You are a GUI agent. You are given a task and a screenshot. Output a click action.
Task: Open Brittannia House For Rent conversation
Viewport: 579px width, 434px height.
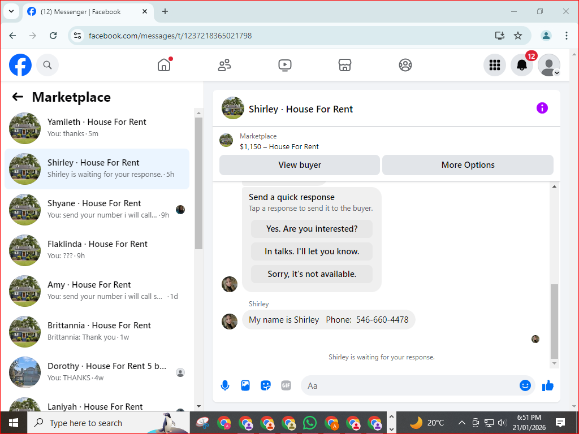click(97, 331)
